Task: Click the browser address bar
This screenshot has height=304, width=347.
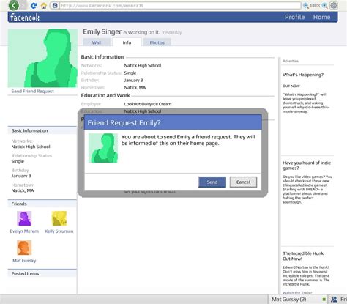Action: click(180, 5)
